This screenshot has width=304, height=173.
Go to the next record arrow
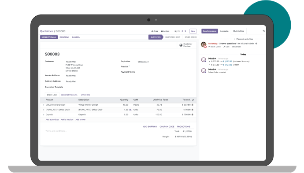click(x=185, y=31)
